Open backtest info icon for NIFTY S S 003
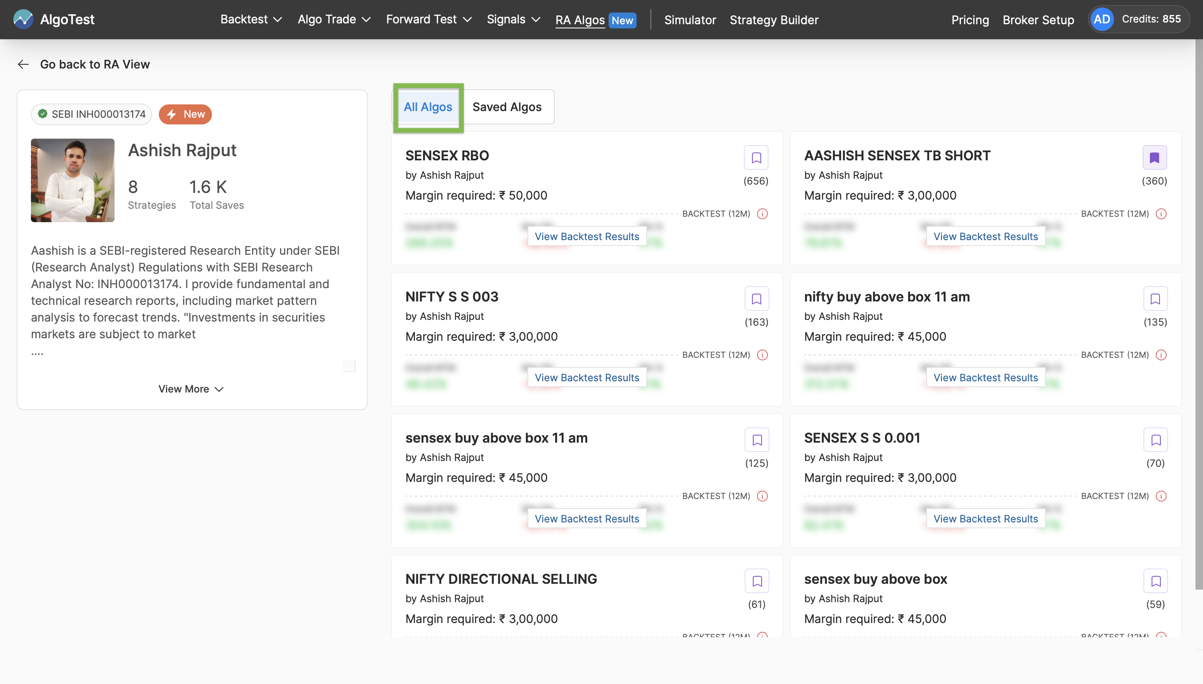Viewport: 1203px width, 684px height. [762, 355]
